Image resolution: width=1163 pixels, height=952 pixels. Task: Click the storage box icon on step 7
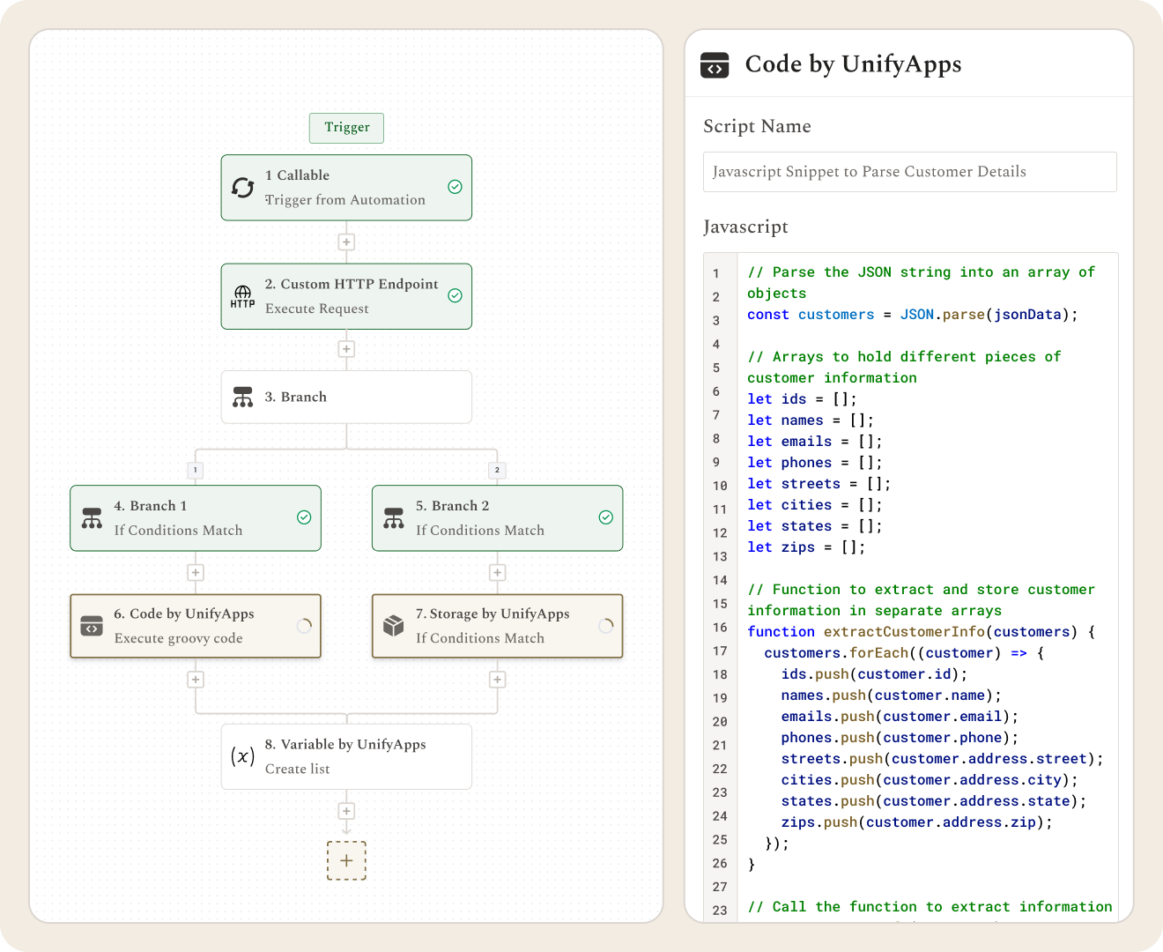[394, 626]
